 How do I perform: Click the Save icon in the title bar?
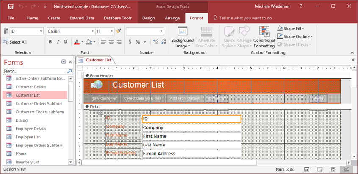point(11,7)
